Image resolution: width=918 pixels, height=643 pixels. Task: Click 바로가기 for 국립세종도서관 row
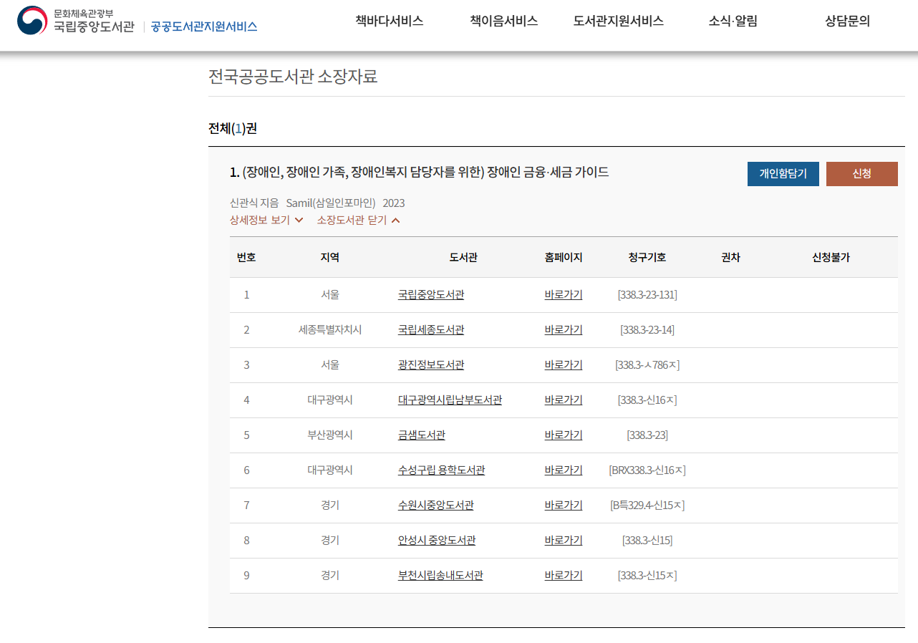(x=564, y=329)
